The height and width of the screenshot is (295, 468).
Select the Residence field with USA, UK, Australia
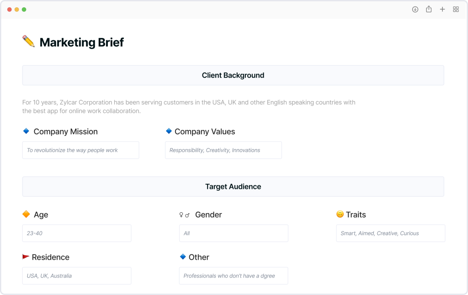click(77, 276)
